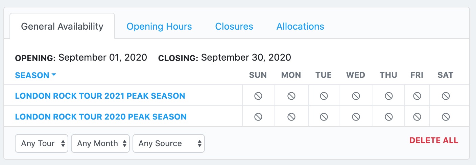Image resolution: width=476 pixels, height=165 pixels.
Task: Click Friday blocked icon for 2021 Peak Season
Action: point(417,96)
